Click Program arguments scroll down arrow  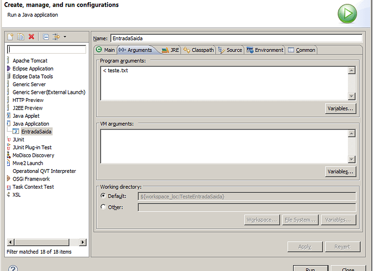coord(352,96)
